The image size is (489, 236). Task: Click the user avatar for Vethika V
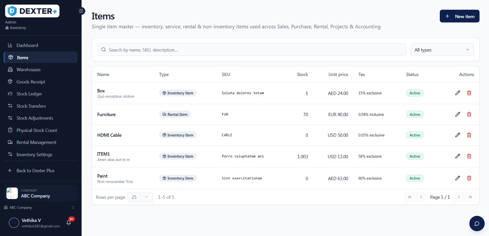tap(14, 223)
